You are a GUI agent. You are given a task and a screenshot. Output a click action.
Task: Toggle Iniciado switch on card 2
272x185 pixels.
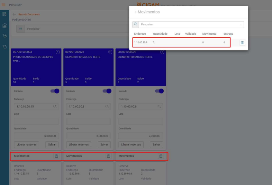(107, 91)
